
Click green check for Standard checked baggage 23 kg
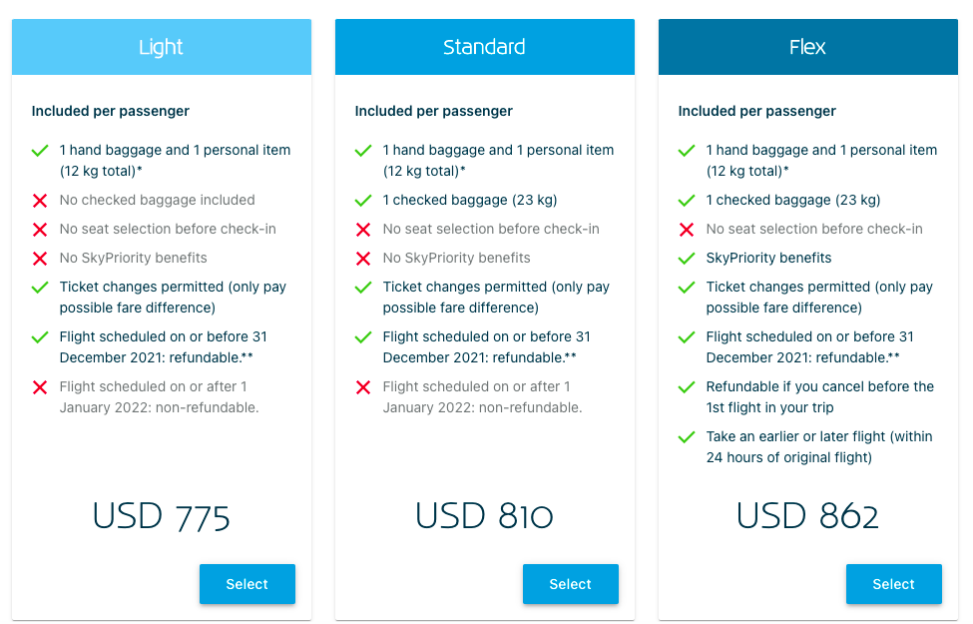coord(363,201)
